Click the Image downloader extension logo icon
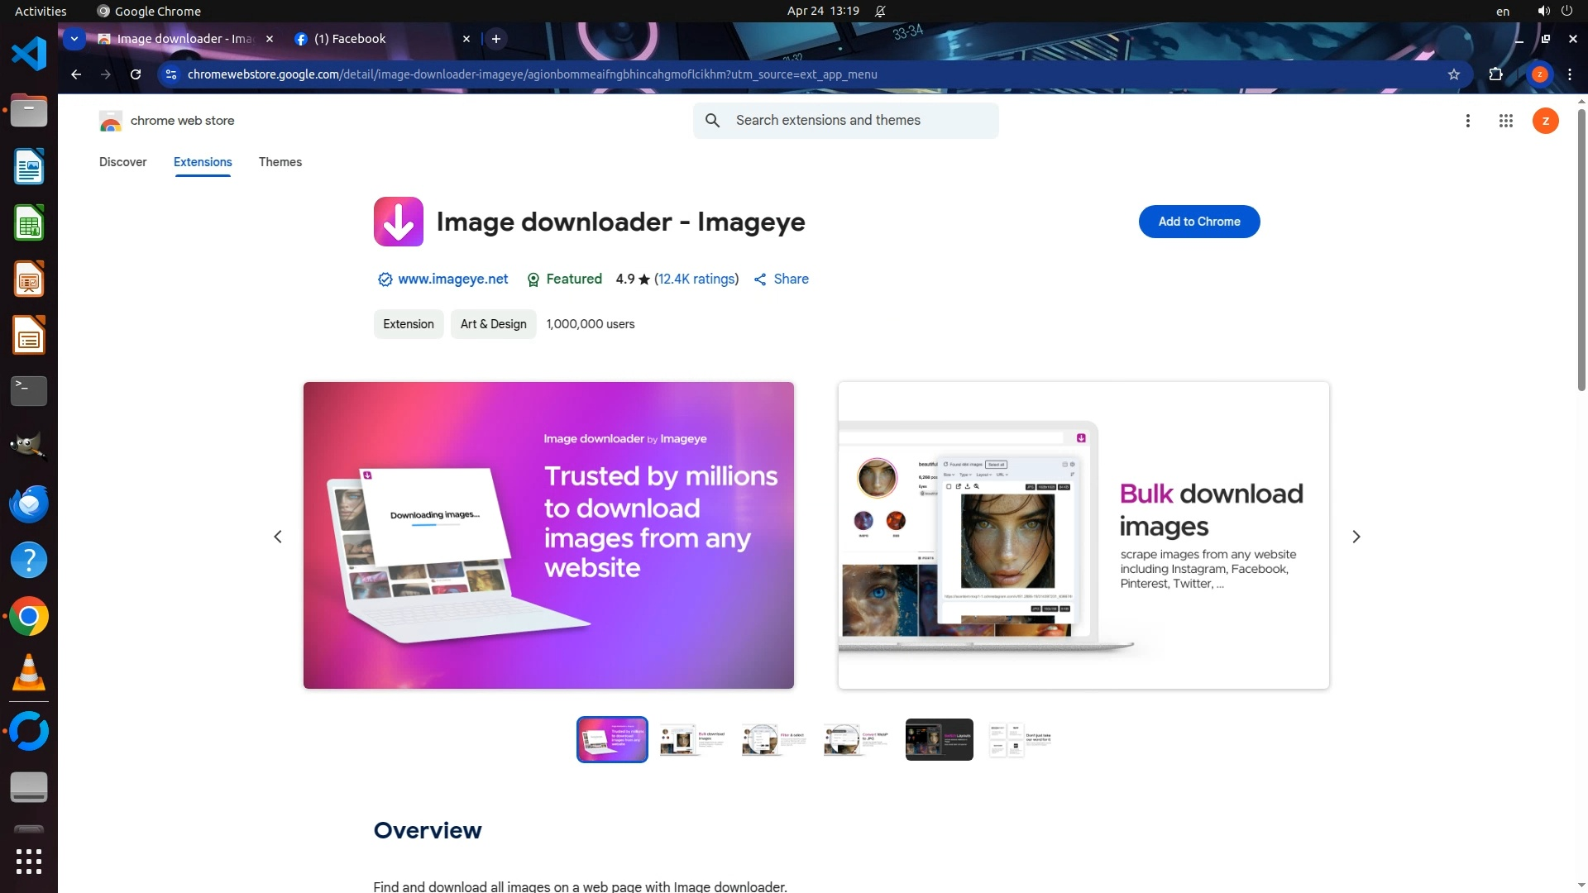Screen dimensions: 1588x893 coord(398,222)
